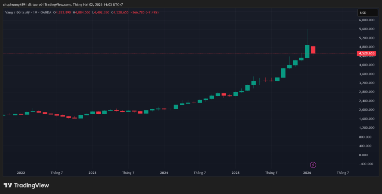382x194 pixels.
Task: Click the purple lightning bolt event icon
Action: (x=313, y=165)
